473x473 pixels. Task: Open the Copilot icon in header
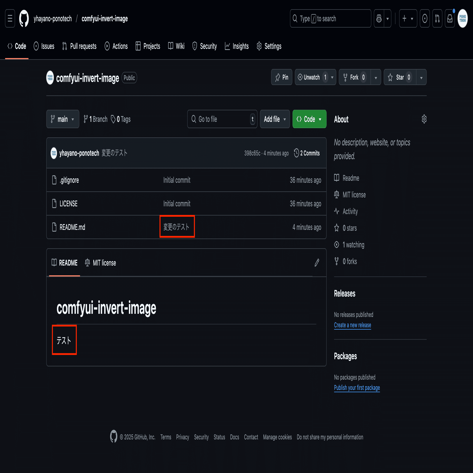click(x=379, y=19)
